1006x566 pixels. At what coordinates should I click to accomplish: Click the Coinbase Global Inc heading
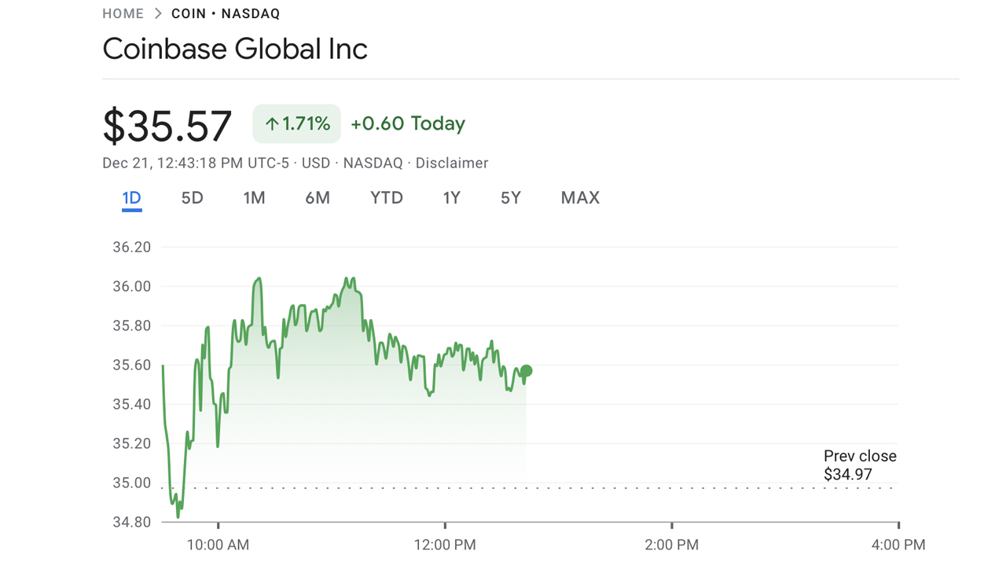tap(235, 49)
